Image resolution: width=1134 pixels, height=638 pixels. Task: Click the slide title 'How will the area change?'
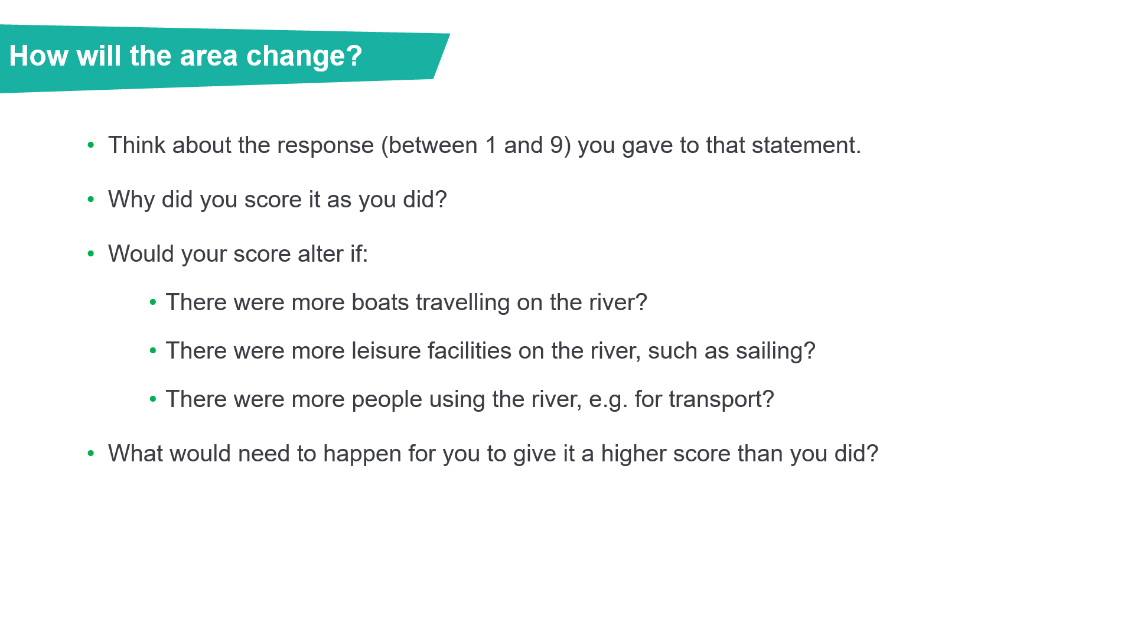click(x=185, y=57)
